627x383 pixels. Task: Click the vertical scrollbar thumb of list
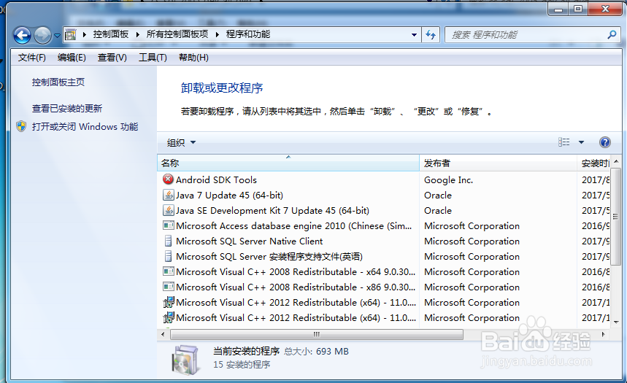click(x=615, y=216)
